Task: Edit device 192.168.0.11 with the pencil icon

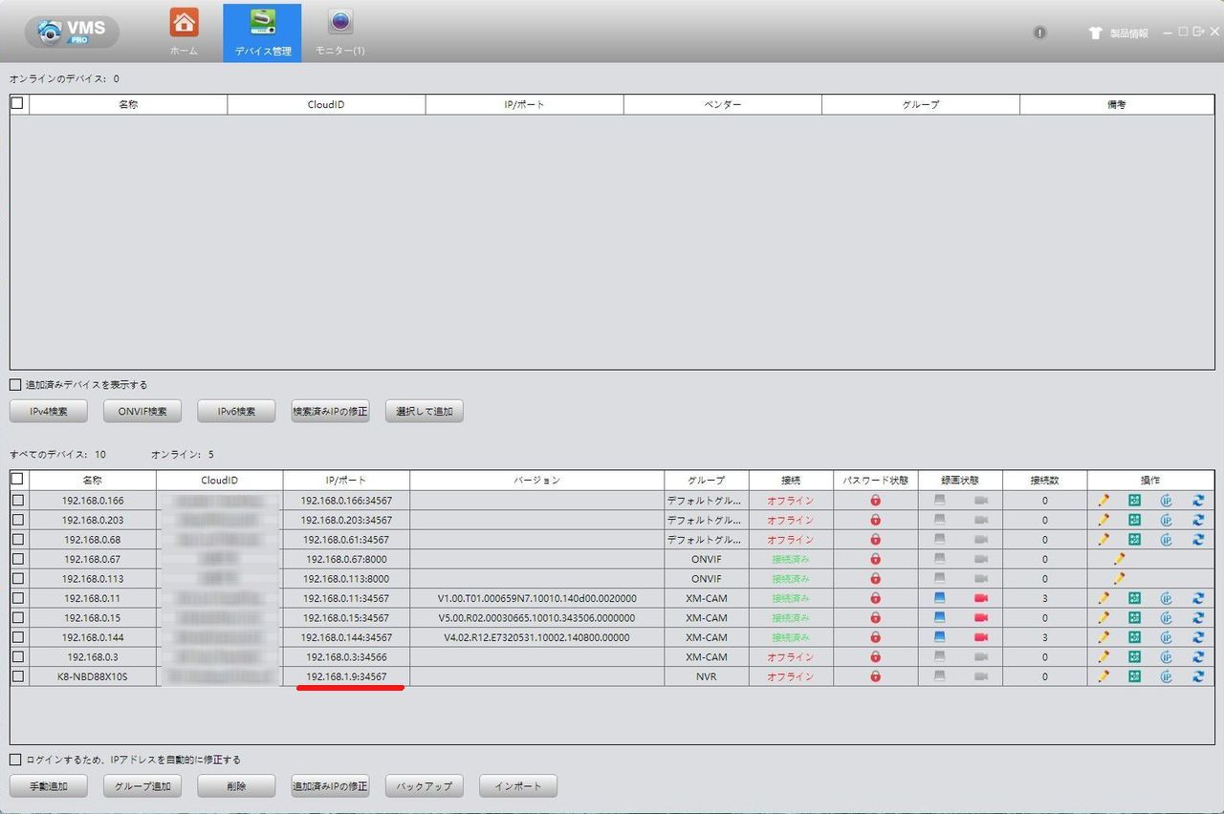Action: (x=1104, y=598)
